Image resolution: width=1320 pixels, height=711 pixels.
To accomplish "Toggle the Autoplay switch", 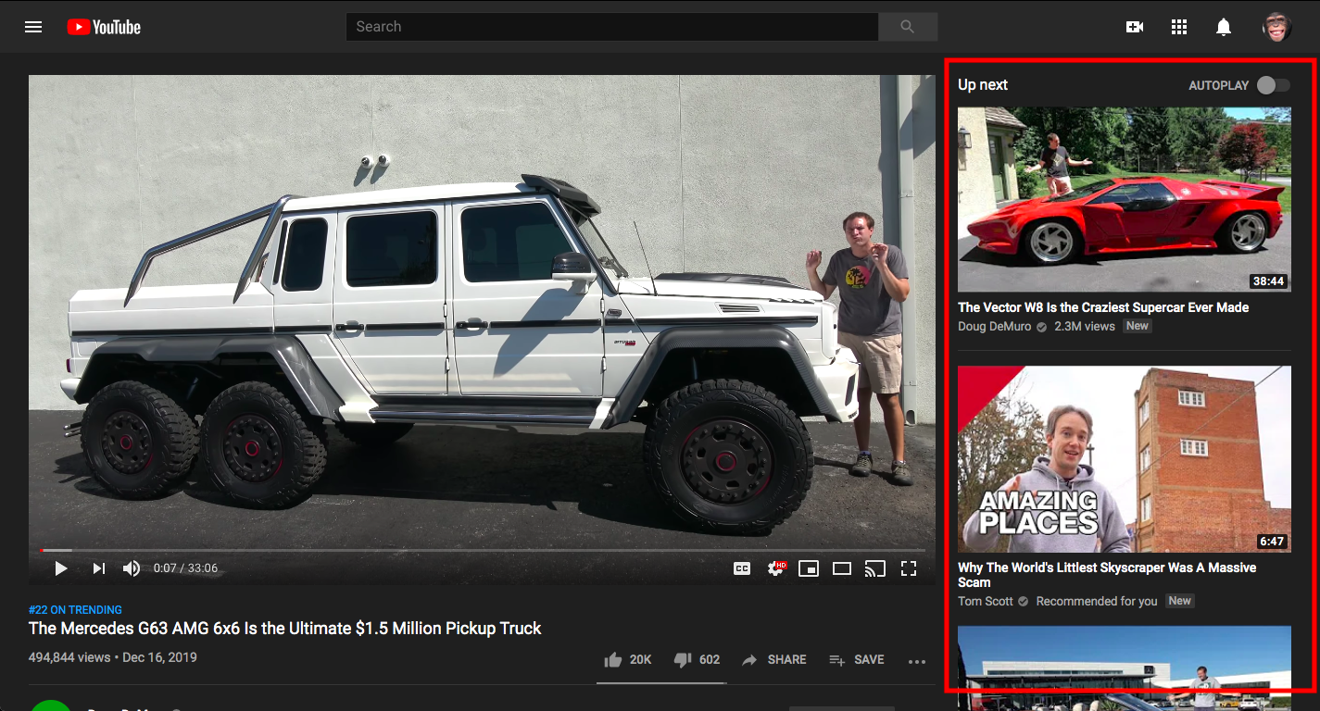I will pos(1273,84).
